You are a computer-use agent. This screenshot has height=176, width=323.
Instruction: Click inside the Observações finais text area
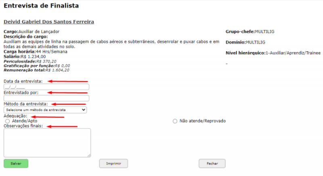pyautogui.click(x=46, y=142)
